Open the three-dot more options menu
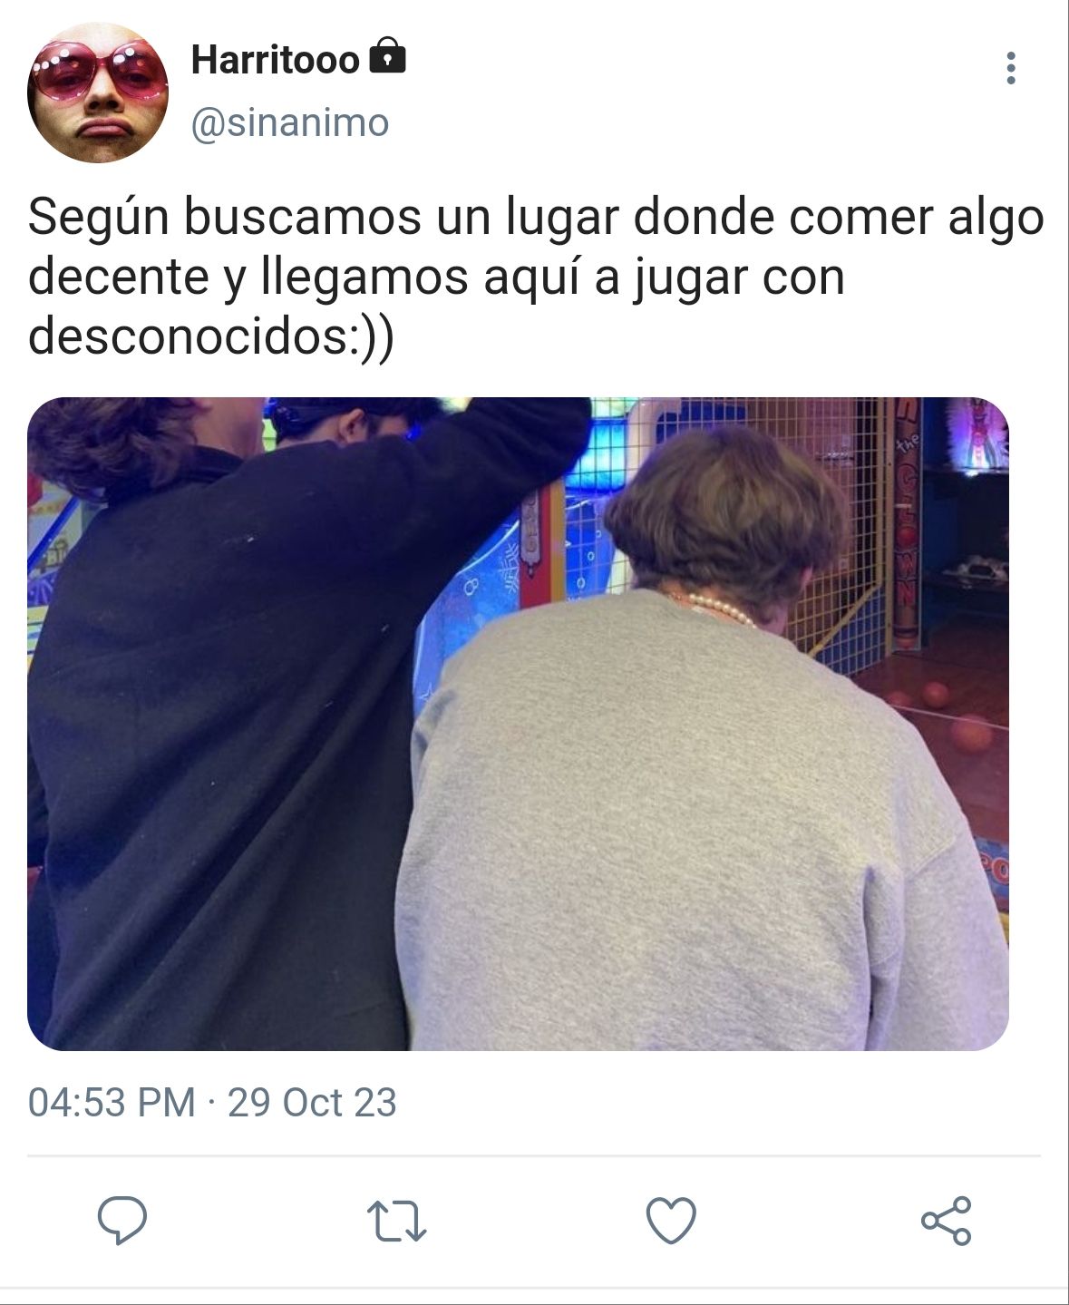The image size is (1069, 1305). click(1011, 68)
